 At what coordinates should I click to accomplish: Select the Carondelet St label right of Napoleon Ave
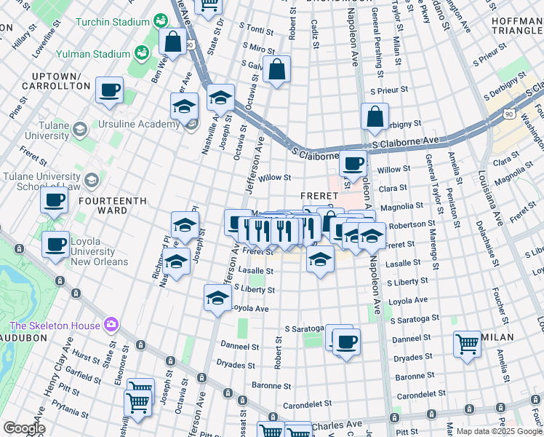coord(421,395)
